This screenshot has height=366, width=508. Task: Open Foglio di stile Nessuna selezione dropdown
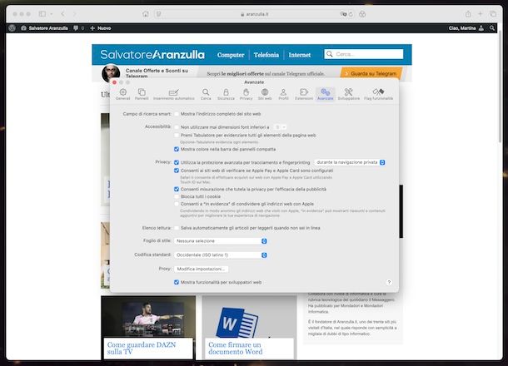[x=221, y=241]
